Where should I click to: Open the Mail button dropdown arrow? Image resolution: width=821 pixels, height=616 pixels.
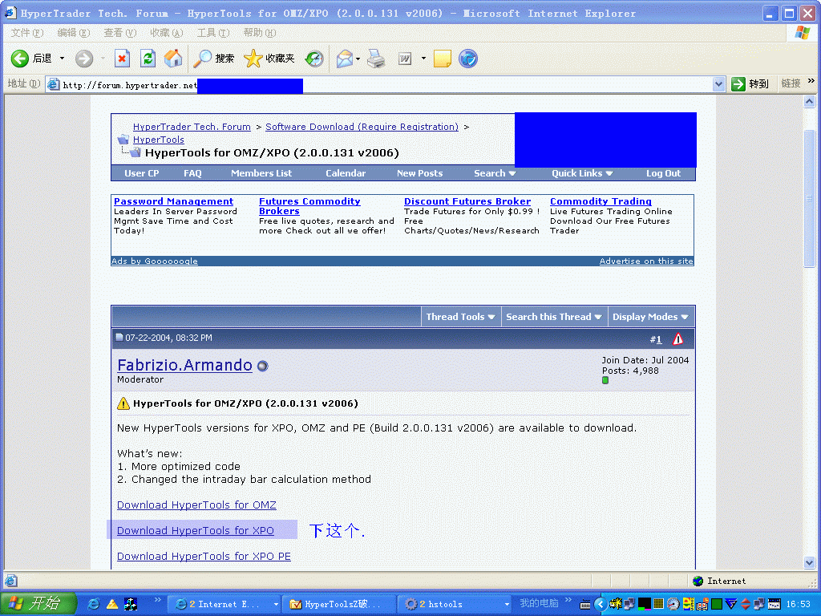(358, 59)
